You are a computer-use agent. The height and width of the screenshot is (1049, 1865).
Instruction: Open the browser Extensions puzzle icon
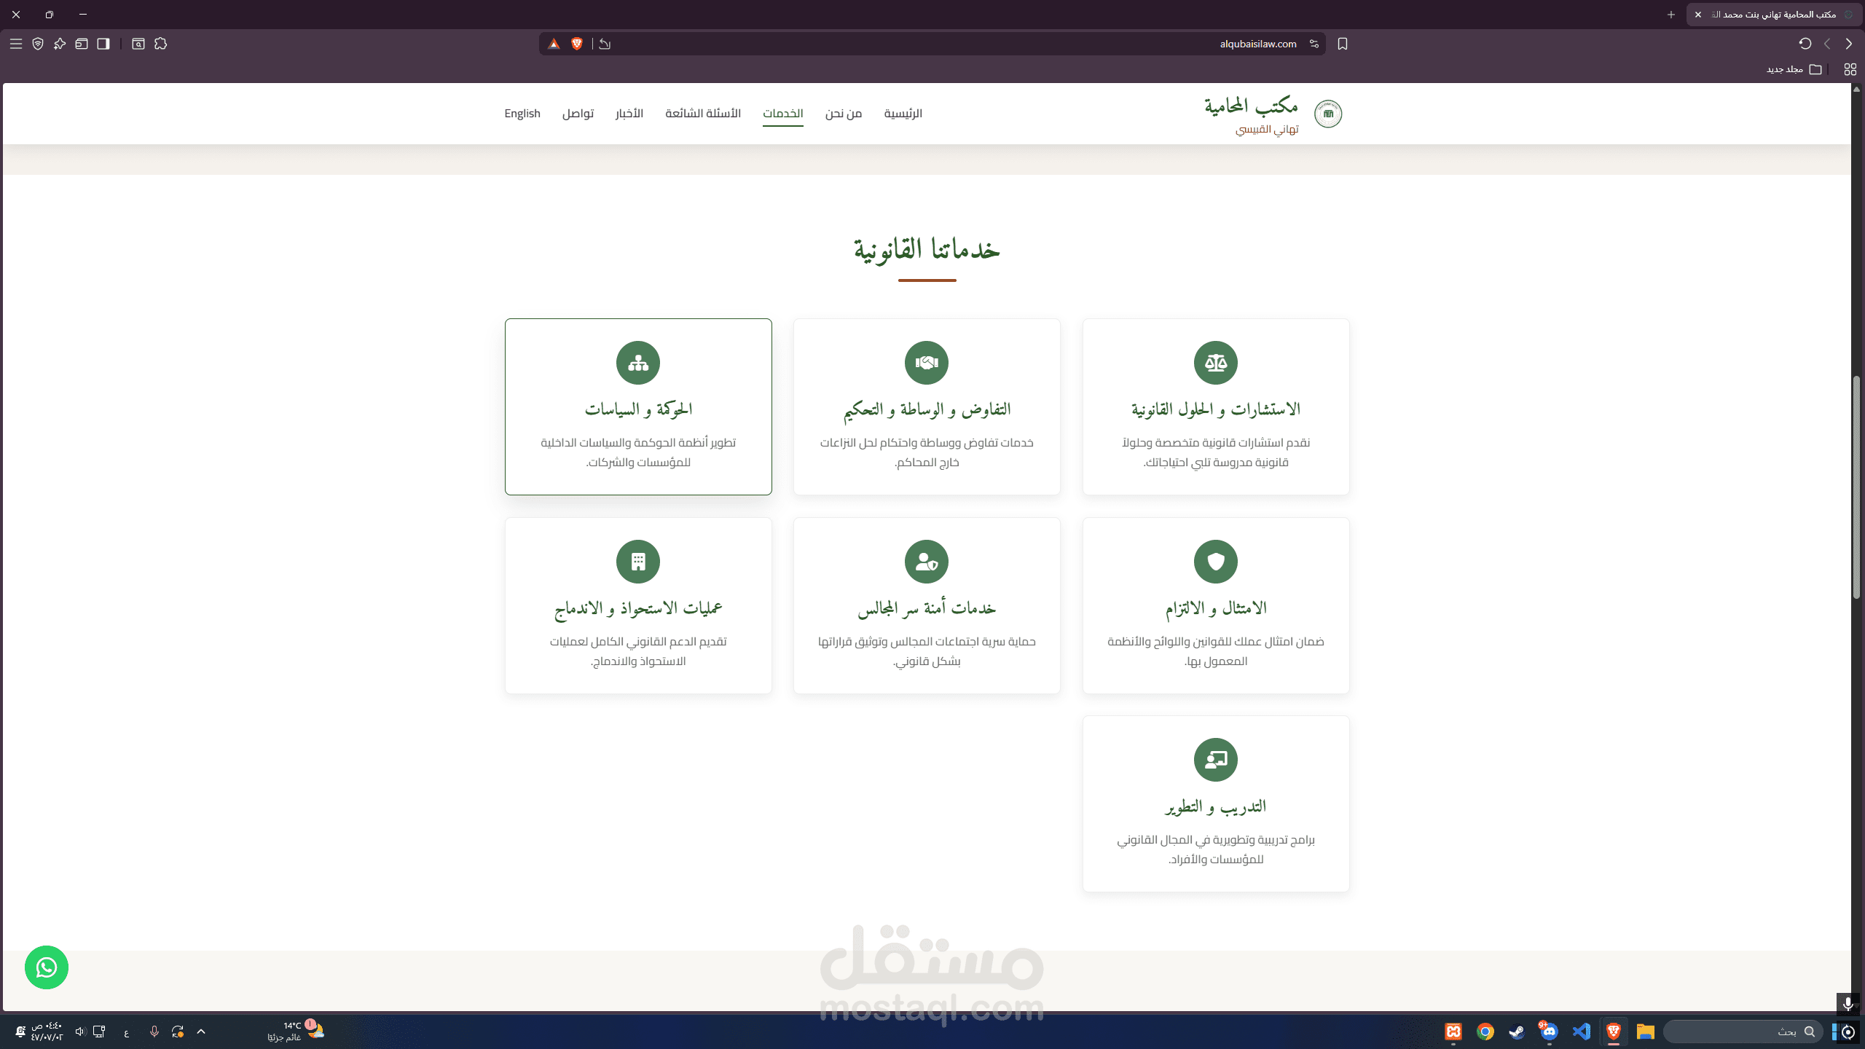tap(161, 44)
